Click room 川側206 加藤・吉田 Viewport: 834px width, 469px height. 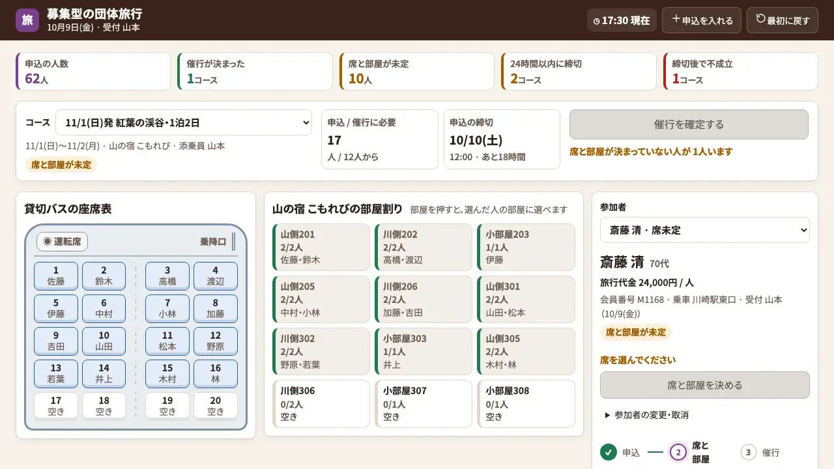pyautogui.click(x=424, y=300)
